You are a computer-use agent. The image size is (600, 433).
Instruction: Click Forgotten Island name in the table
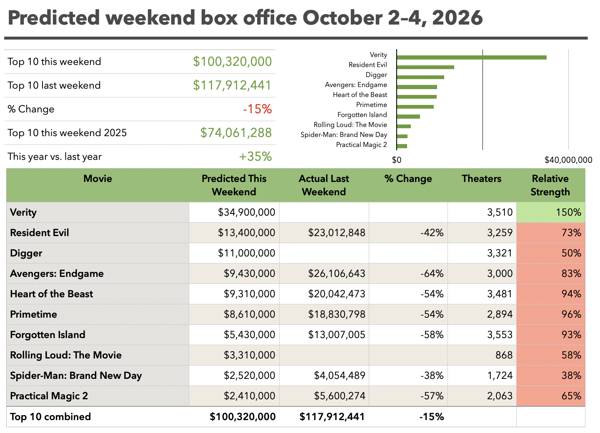tap(47, 335)
